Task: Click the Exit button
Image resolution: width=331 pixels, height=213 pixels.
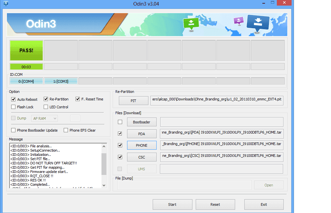Action: [264, 204]
